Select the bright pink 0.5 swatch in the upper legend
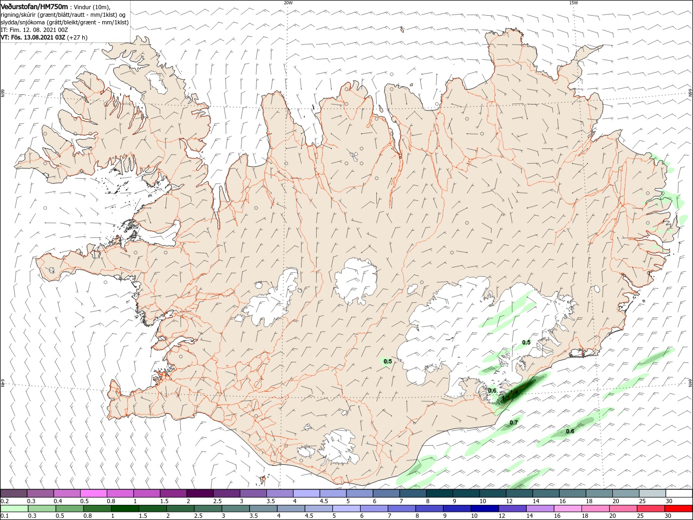 tap(94, 493)
